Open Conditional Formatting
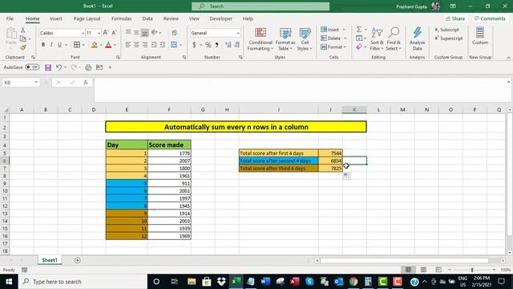Viewport: 513px width, 289px height. pos(260,39)
